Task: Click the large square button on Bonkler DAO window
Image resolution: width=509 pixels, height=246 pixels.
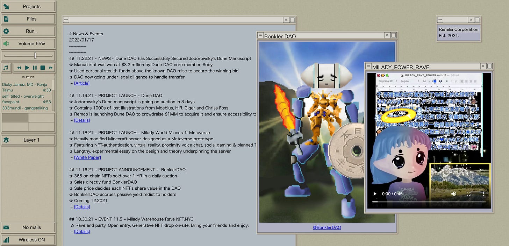Action: point(393,35)
